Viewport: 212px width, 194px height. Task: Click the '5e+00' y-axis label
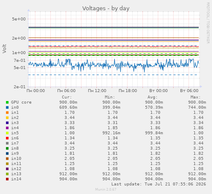19,19
